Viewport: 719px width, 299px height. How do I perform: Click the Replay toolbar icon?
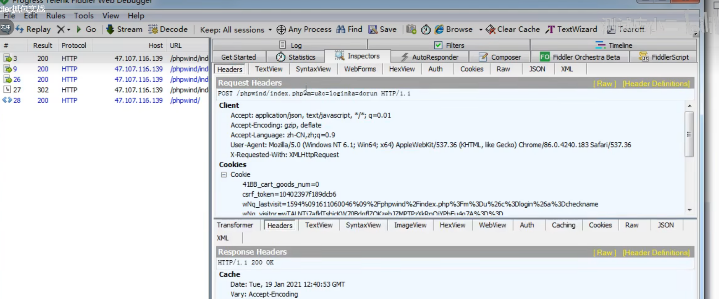[20, 29]
